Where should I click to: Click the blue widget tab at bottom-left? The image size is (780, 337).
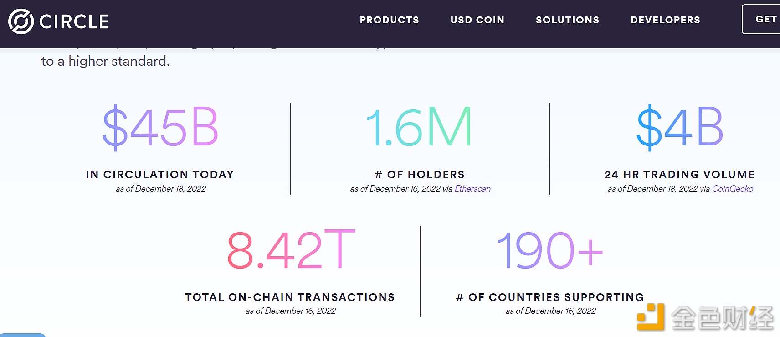23,335
